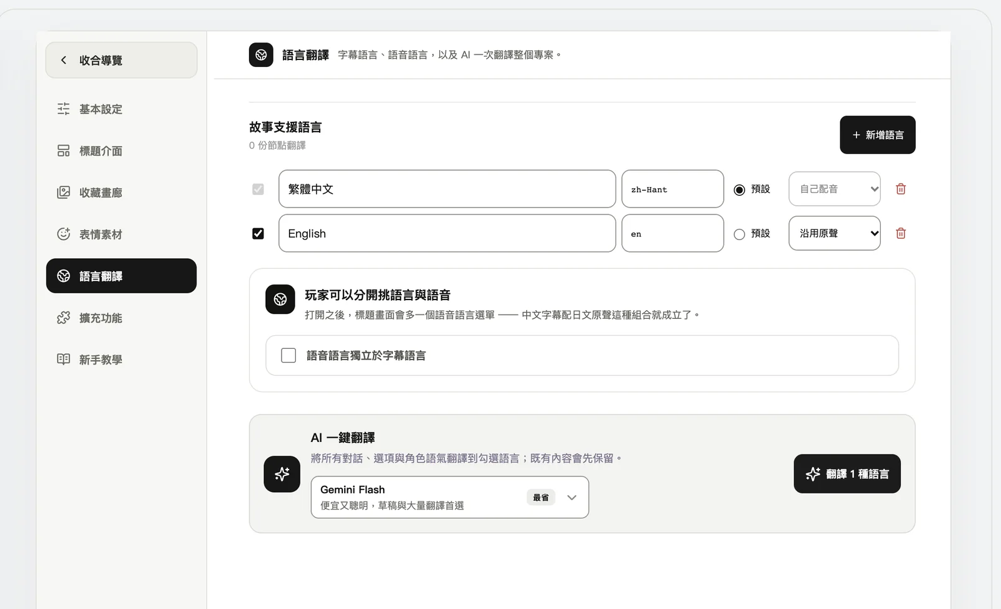Click the 擴充功能 puzzle icon
Viewport: 1001px width, 609px height.
point(64,318)
